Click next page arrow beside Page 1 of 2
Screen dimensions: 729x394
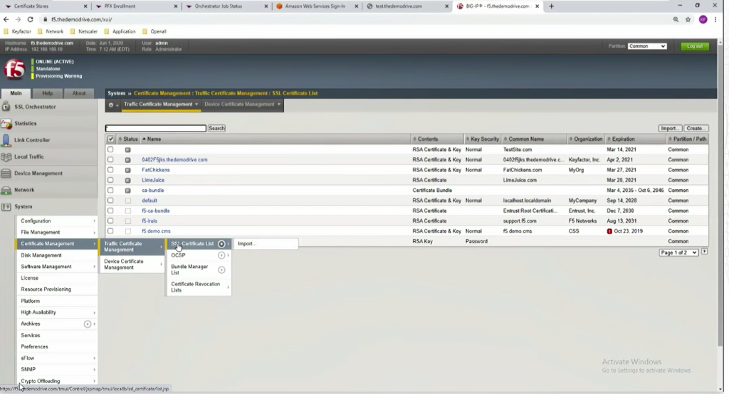704,251
